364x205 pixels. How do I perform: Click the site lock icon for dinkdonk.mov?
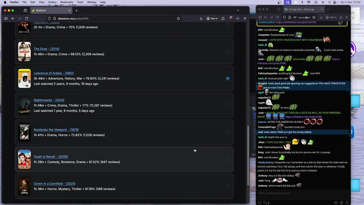coord(55,19)
